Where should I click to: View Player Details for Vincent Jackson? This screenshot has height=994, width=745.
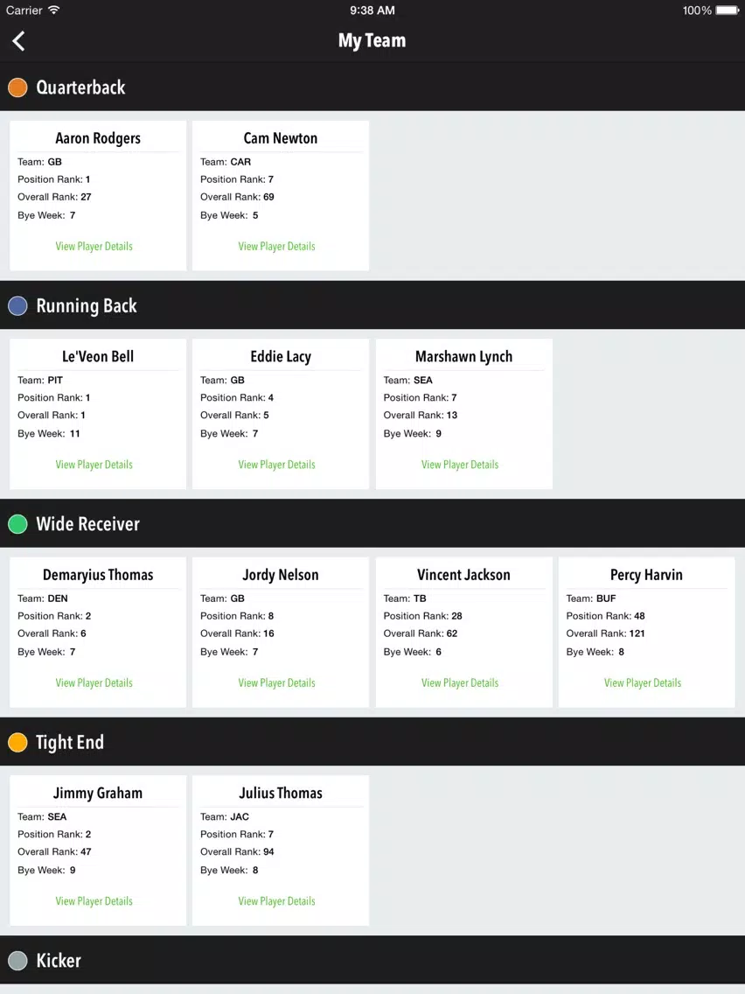(x=460, y=682)
